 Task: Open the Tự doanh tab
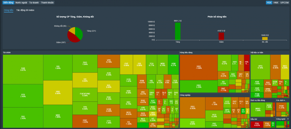pyautogui.click(x=34, y=3)
